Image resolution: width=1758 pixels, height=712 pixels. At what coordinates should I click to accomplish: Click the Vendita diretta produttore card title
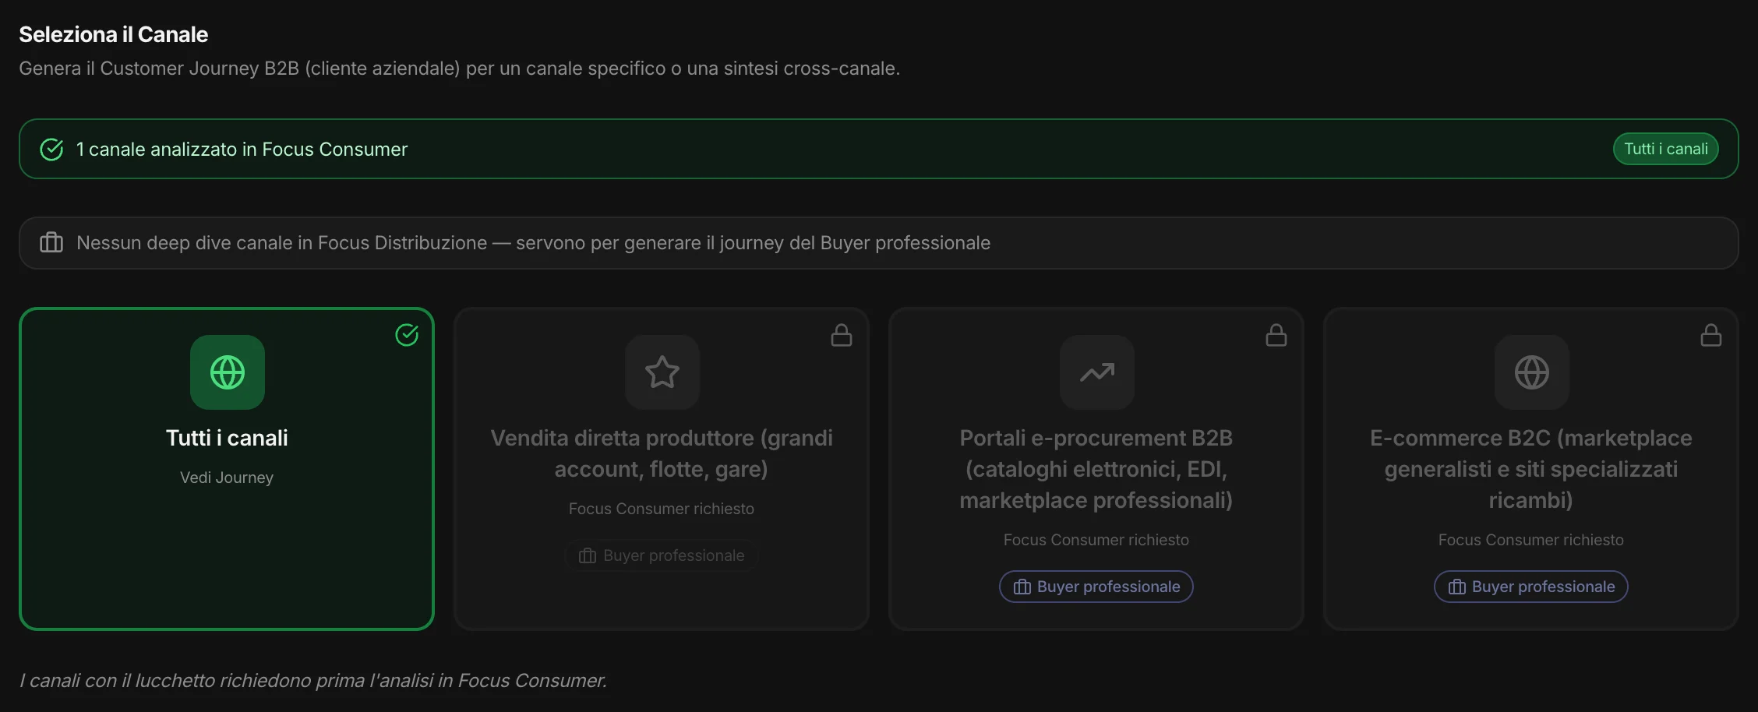point(662,453)
